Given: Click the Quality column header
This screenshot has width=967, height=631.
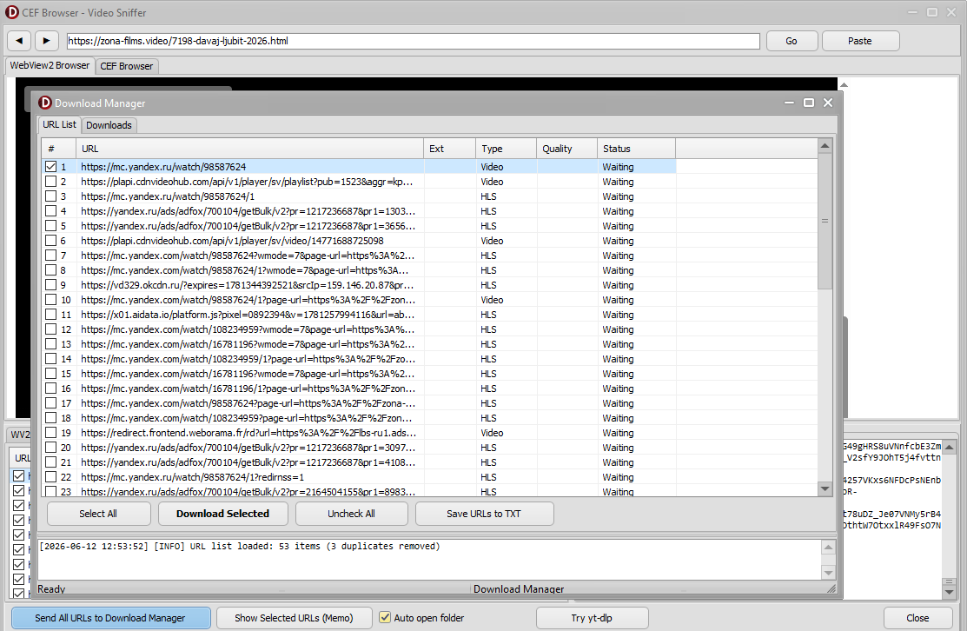Looking at the screenshot, I should pyautogui.click(x=566, y=149).
